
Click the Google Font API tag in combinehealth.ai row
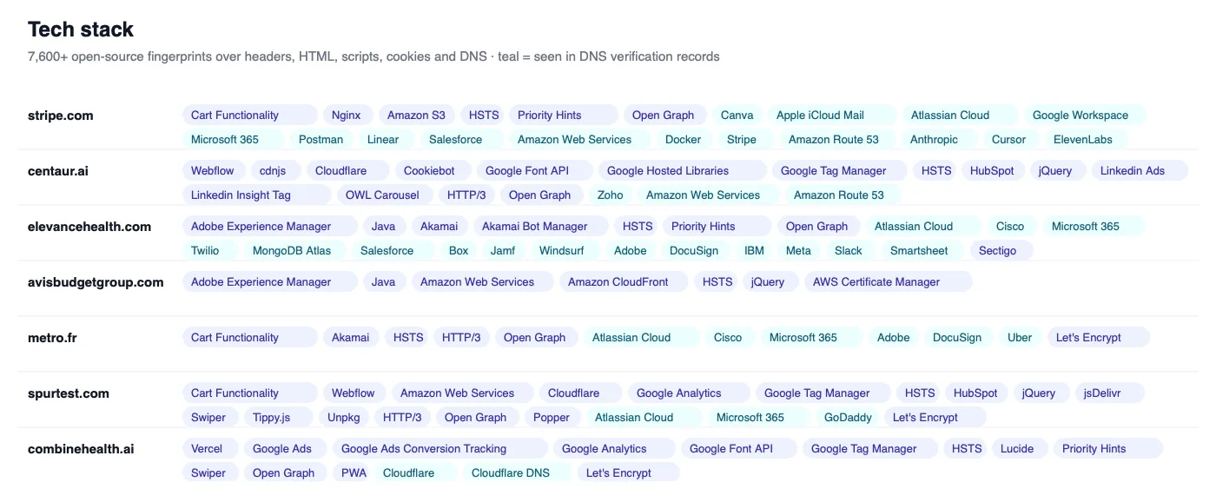tap(739, 449)
